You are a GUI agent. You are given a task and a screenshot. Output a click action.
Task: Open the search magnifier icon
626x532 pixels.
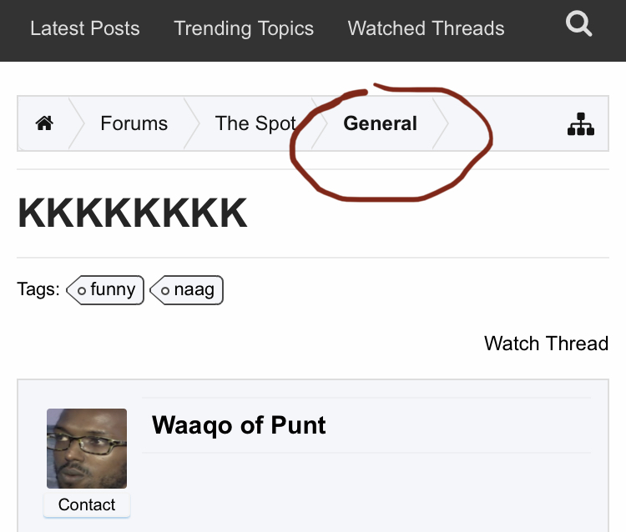pyautogui.click(x=578, y=24)
